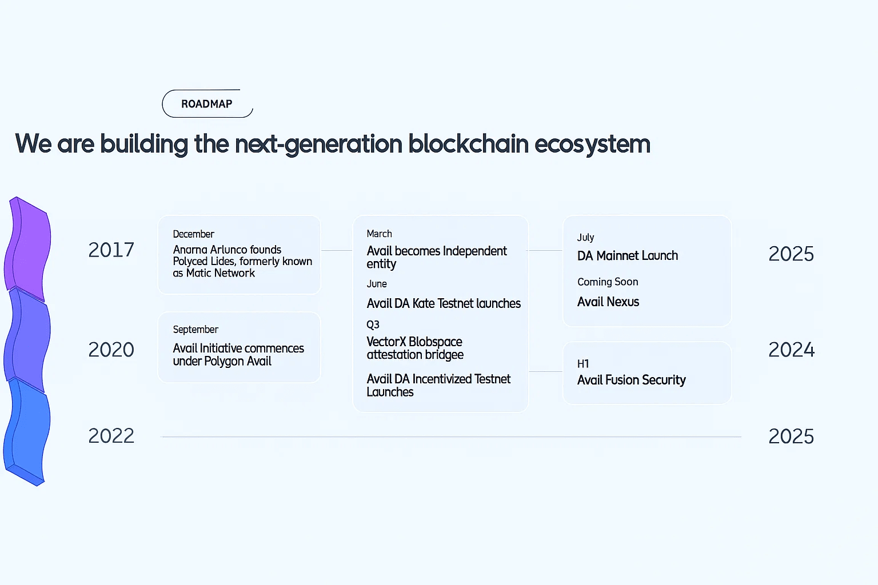Select the 2020 year marker
This screenshot has width=878, height=585.
tap(111, 350)
